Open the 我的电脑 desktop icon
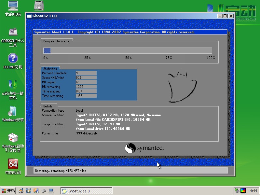 click(x=13, y=6)
